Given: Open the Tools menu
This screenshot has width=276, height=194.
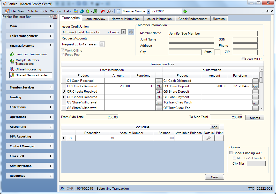Looking at the screenshot, I should (44, 11).
